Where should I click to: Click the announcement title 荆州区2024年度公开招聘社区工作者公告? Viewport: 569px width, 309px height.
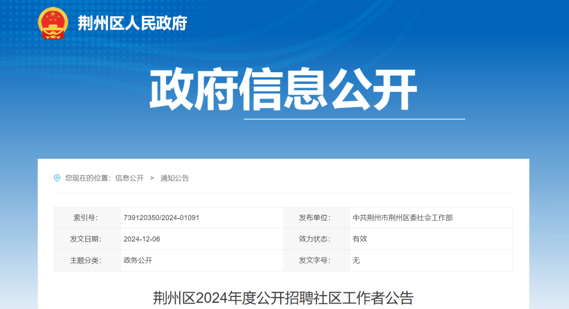[x=284, y=300]
